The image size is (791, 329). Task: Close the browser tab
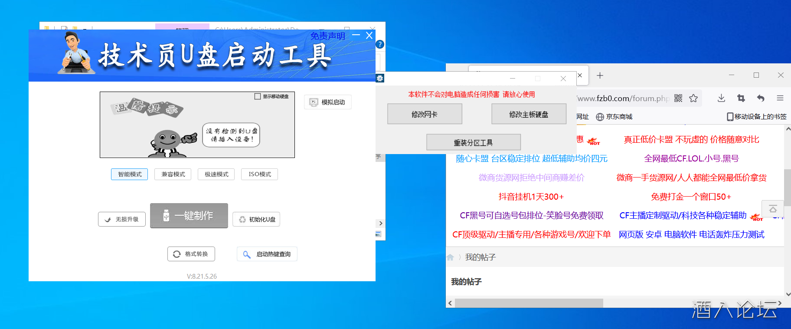pyautogui.click(x=580, y=75)
